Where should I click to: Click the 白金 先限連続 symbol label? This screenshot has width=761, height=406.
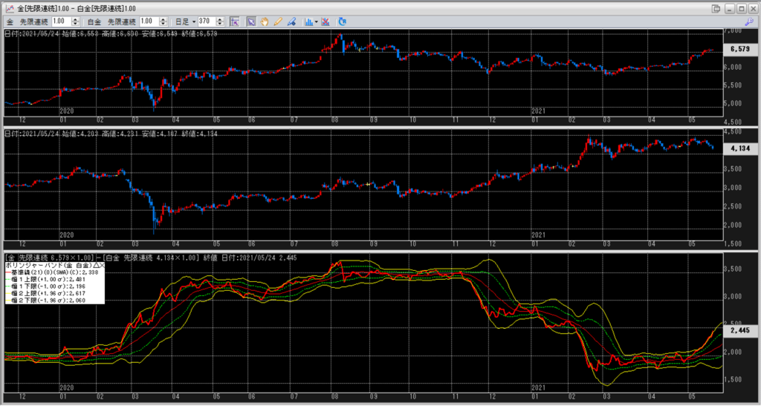coord(111,22)
